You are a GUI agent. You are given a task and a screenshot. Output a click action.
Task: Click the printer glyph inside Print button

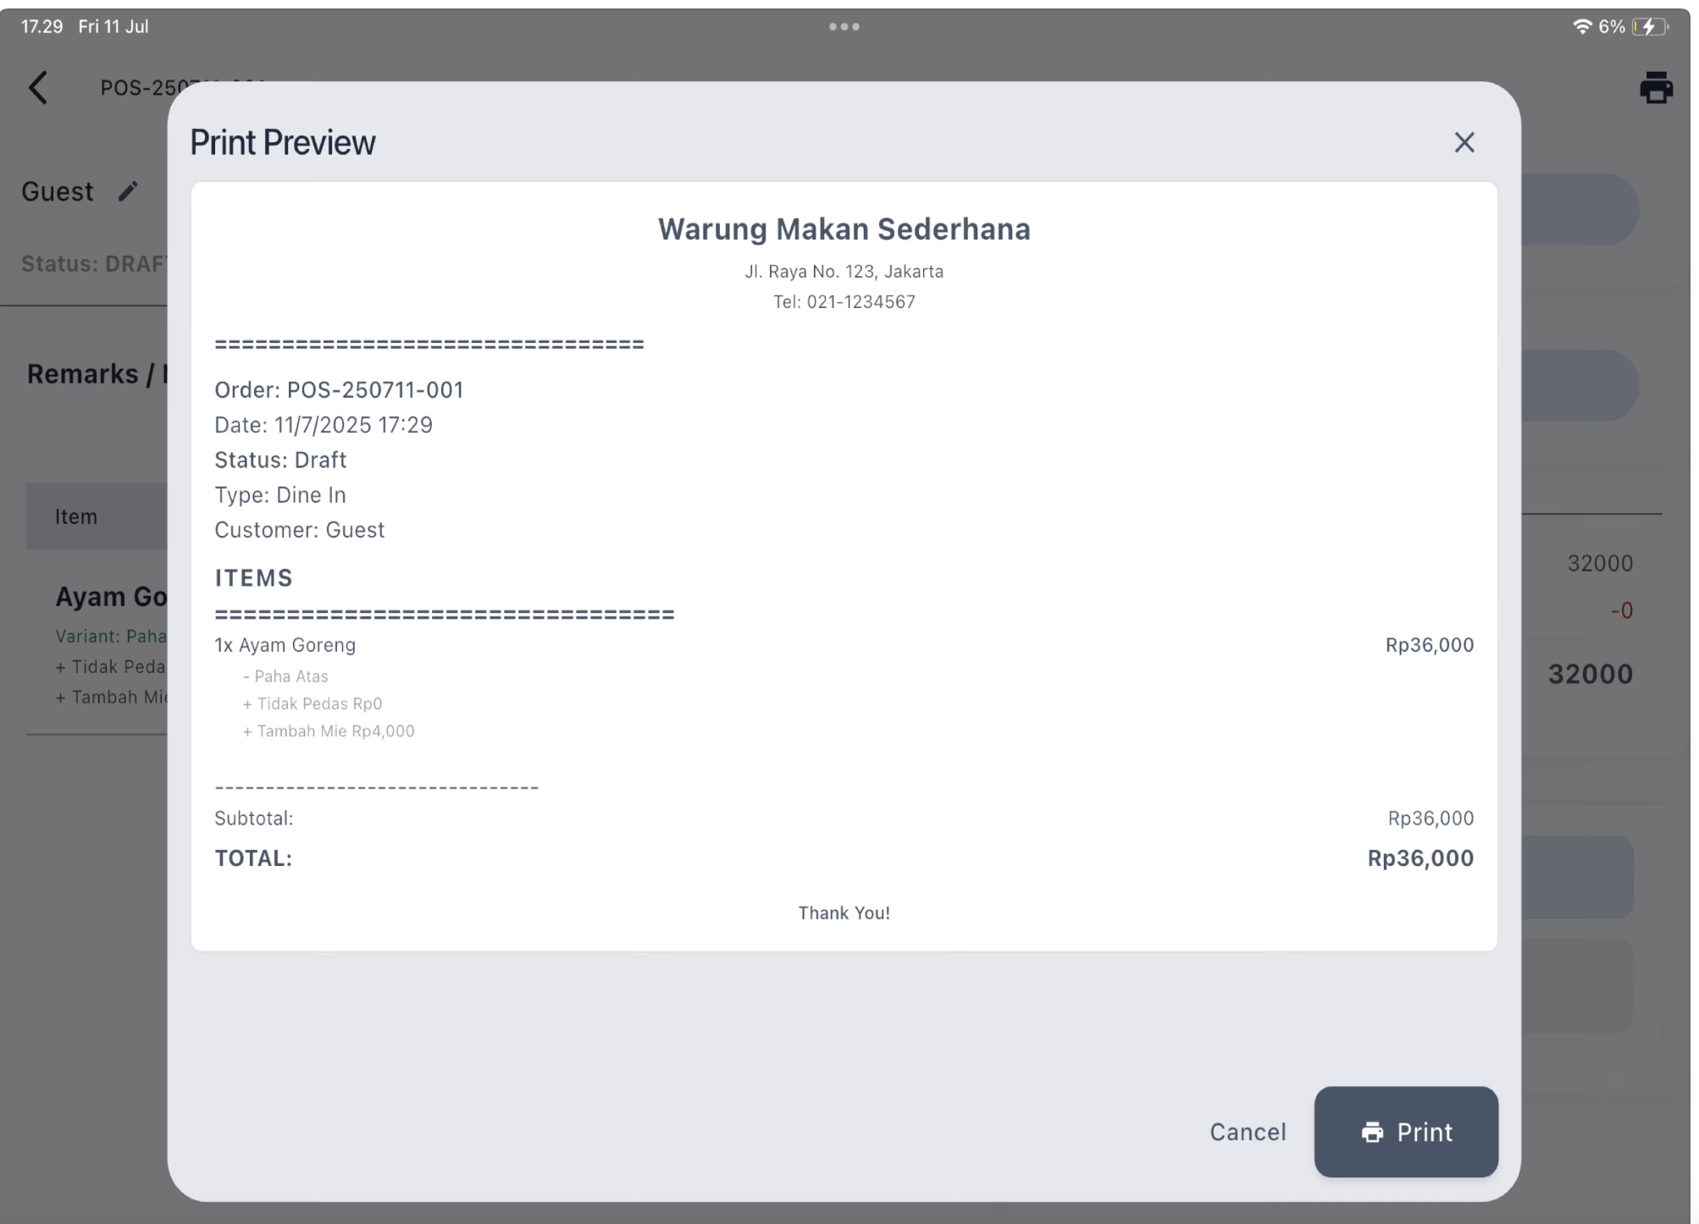(1372, 1132)
